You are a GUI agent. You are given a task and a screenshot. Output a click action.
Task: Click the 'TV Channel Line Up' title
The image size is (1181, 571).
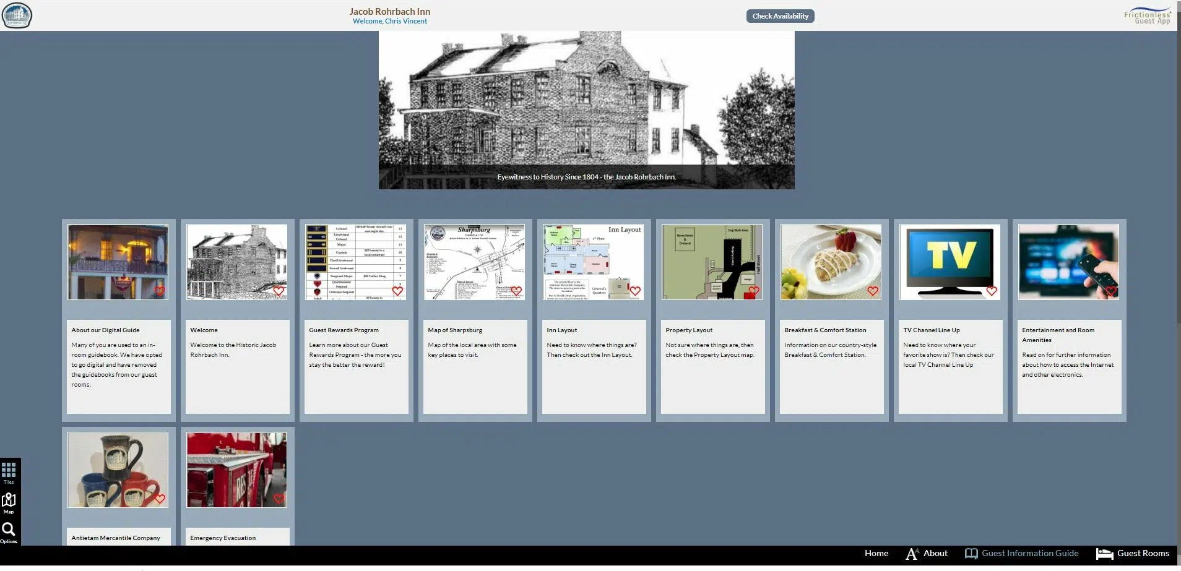pos(931,330)
